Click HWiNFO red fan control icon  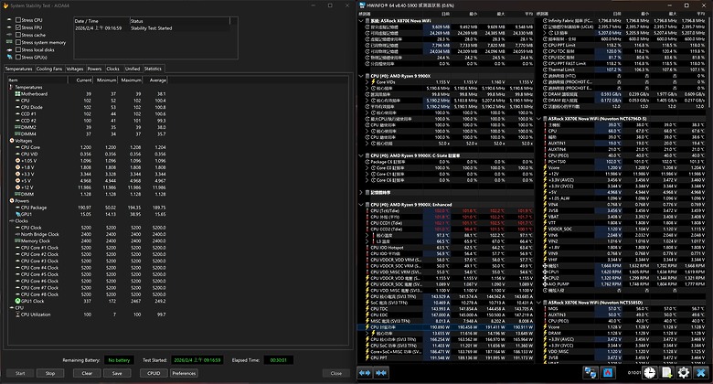click(608, 373)
